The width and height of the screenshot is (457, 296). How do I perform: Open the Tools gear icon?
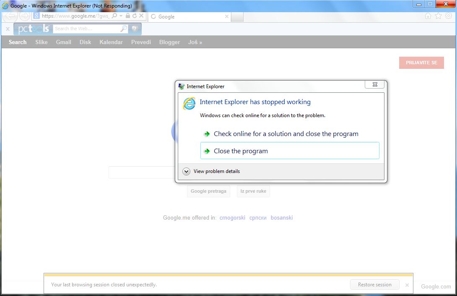449,16
